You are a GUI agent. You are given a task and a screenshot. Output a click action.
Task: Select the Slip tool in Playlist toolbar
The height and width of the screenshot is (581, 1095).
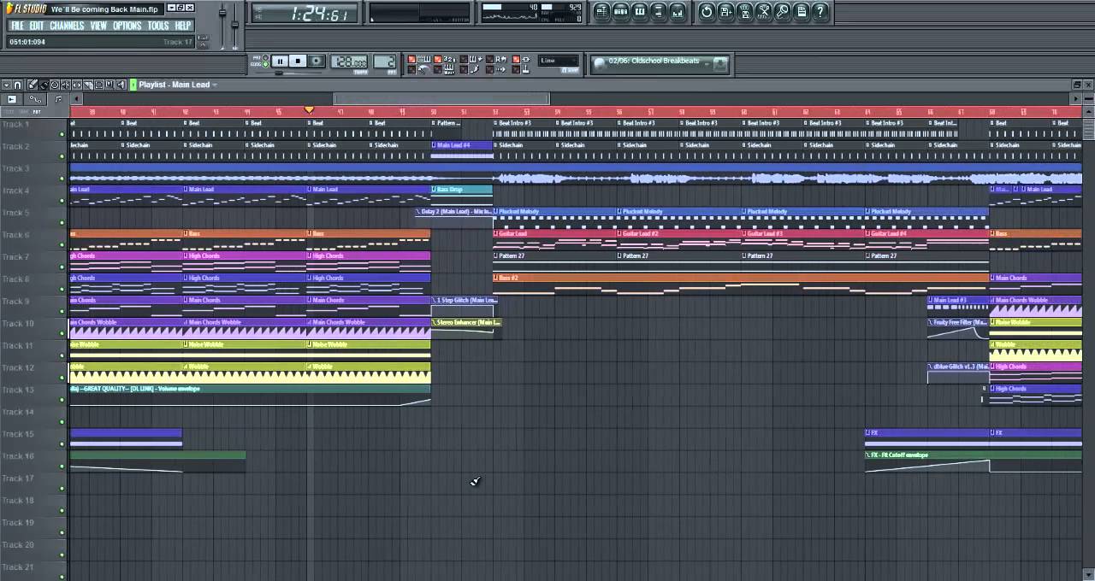[x=77, y=85]
